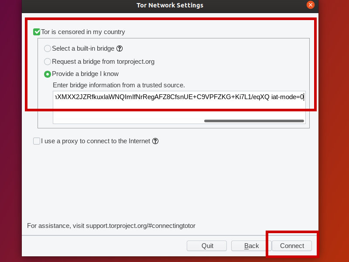This screenshot has width=349, height=262.
Task: Close the Tor Network Settings window
Action: coord(311,5)
